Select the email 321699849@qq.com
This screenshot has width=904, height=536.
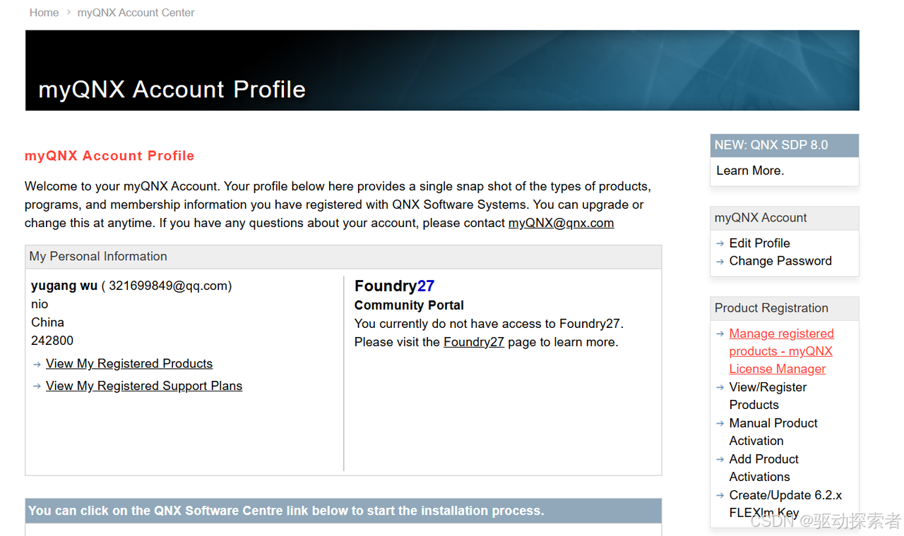point(168,286)
